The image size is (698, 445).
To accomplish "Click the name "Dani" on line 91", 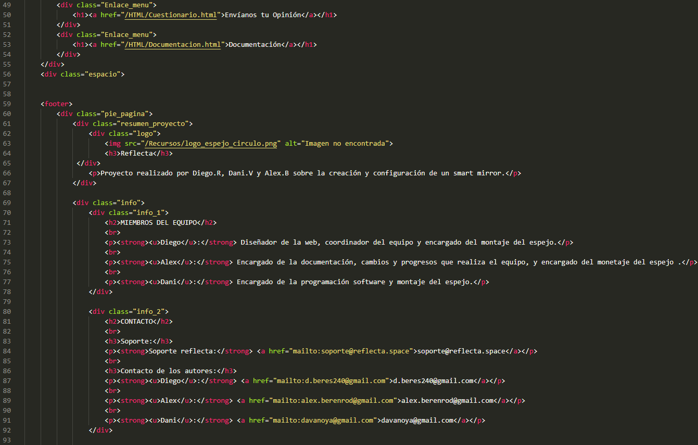I will (x=169, y=421).
